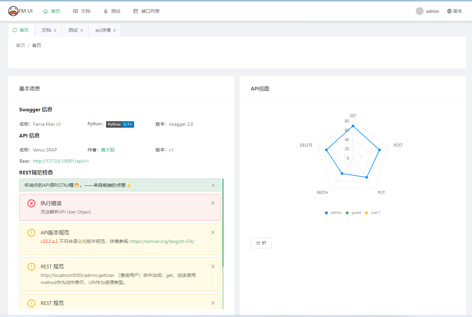The height and width of the screenshot is (317, 472).
Task: Open the 接口列表 menu item
Action: pos(147,11)
